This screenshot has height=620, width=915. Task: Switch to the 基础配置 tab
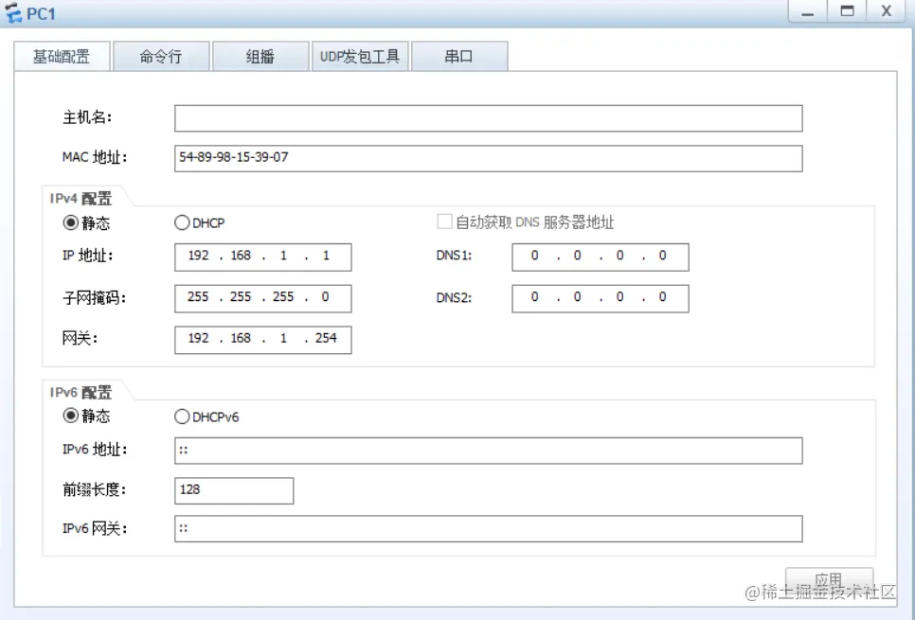(x=62, y=57)
